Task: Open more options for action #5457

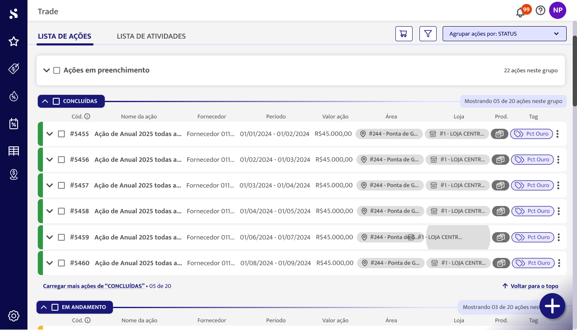Action: point(558,185)
